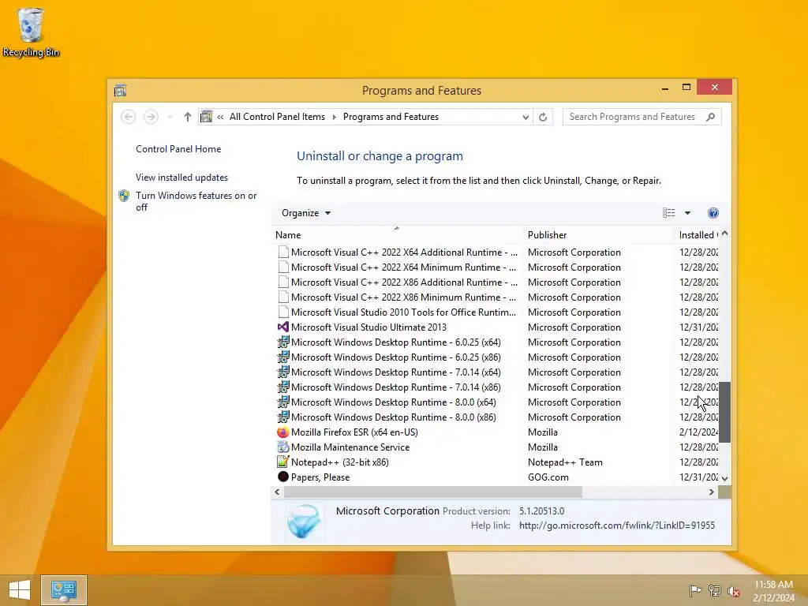Screen dimensions: 808x606
Task: Click the horizontal scrollbar left arrow
Action: point(277,492)
